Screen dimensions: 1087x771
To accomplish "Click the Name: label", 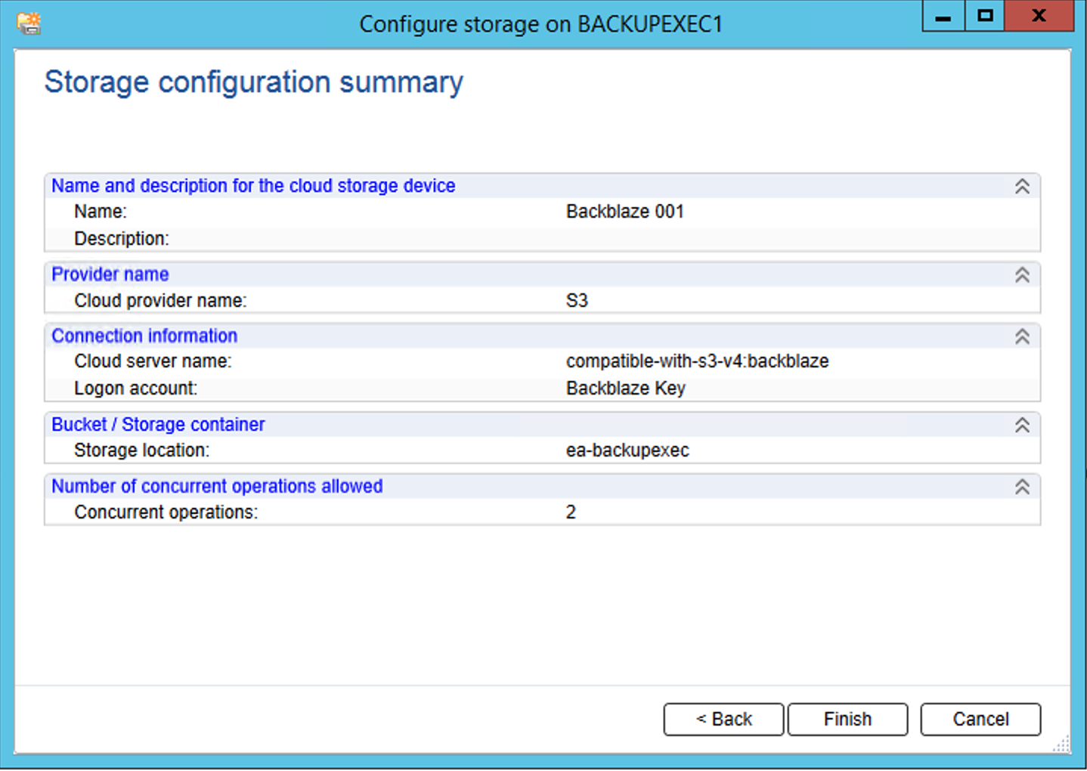I will click(100, 212).
